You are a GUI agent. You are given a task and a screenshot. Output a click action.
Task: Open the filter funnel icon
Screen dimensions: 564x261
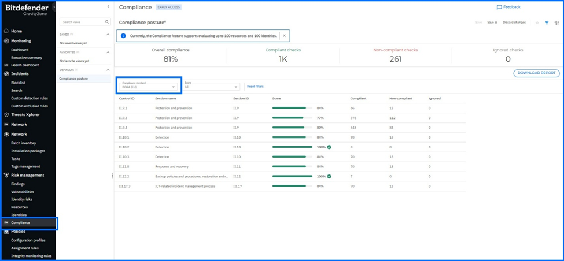click(547, 23)
